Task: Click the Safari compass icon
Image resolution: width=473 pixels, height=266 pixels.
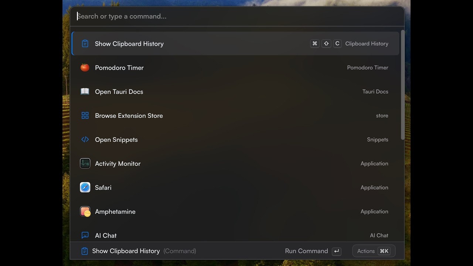Action: [x=85, y=187]
